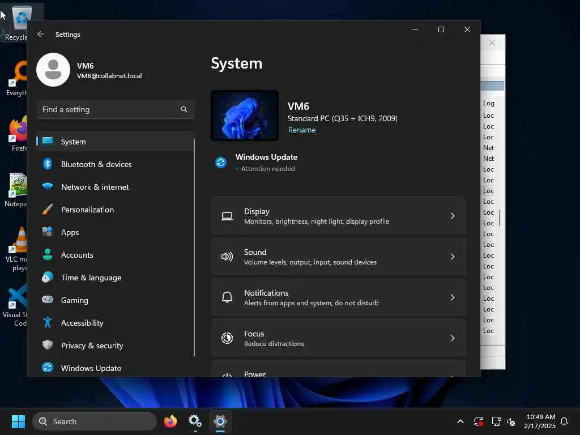Open Windows Update Attention needed link
The image size is (580, 435).
point(268,169)
